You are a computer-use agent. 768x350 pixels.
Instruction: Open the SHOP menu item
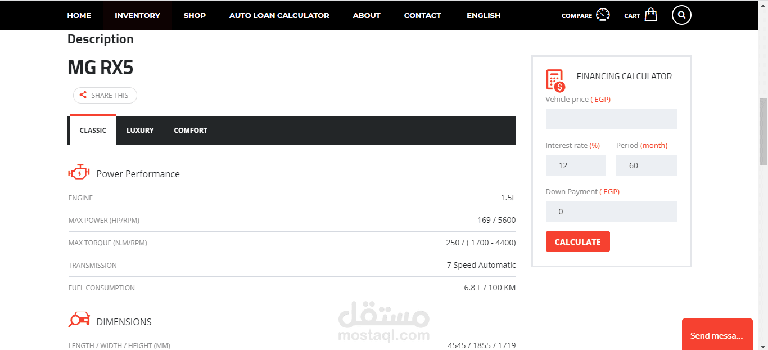click(195, 15)
